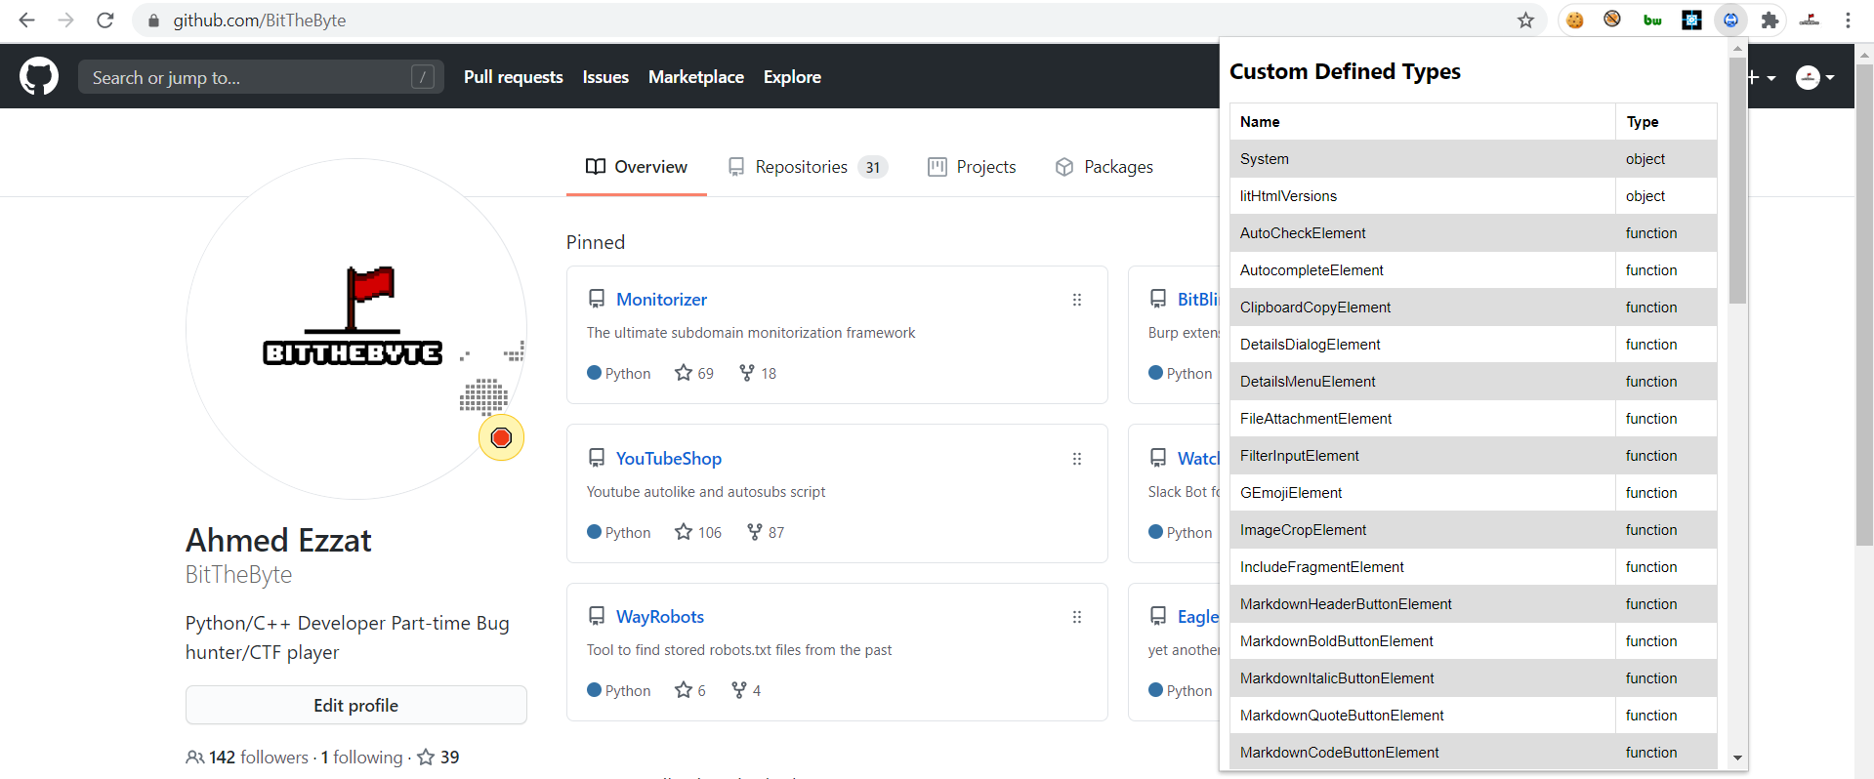Select the MarkdownBoldButtonElement row
Image resolution: width=1874 pixels, height=779 pixels.
coord(1474,641)
